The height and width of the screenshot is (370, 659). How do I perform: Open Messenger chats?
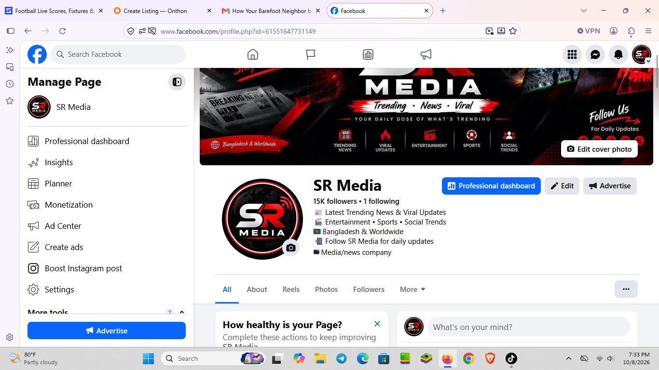[595, 54]
